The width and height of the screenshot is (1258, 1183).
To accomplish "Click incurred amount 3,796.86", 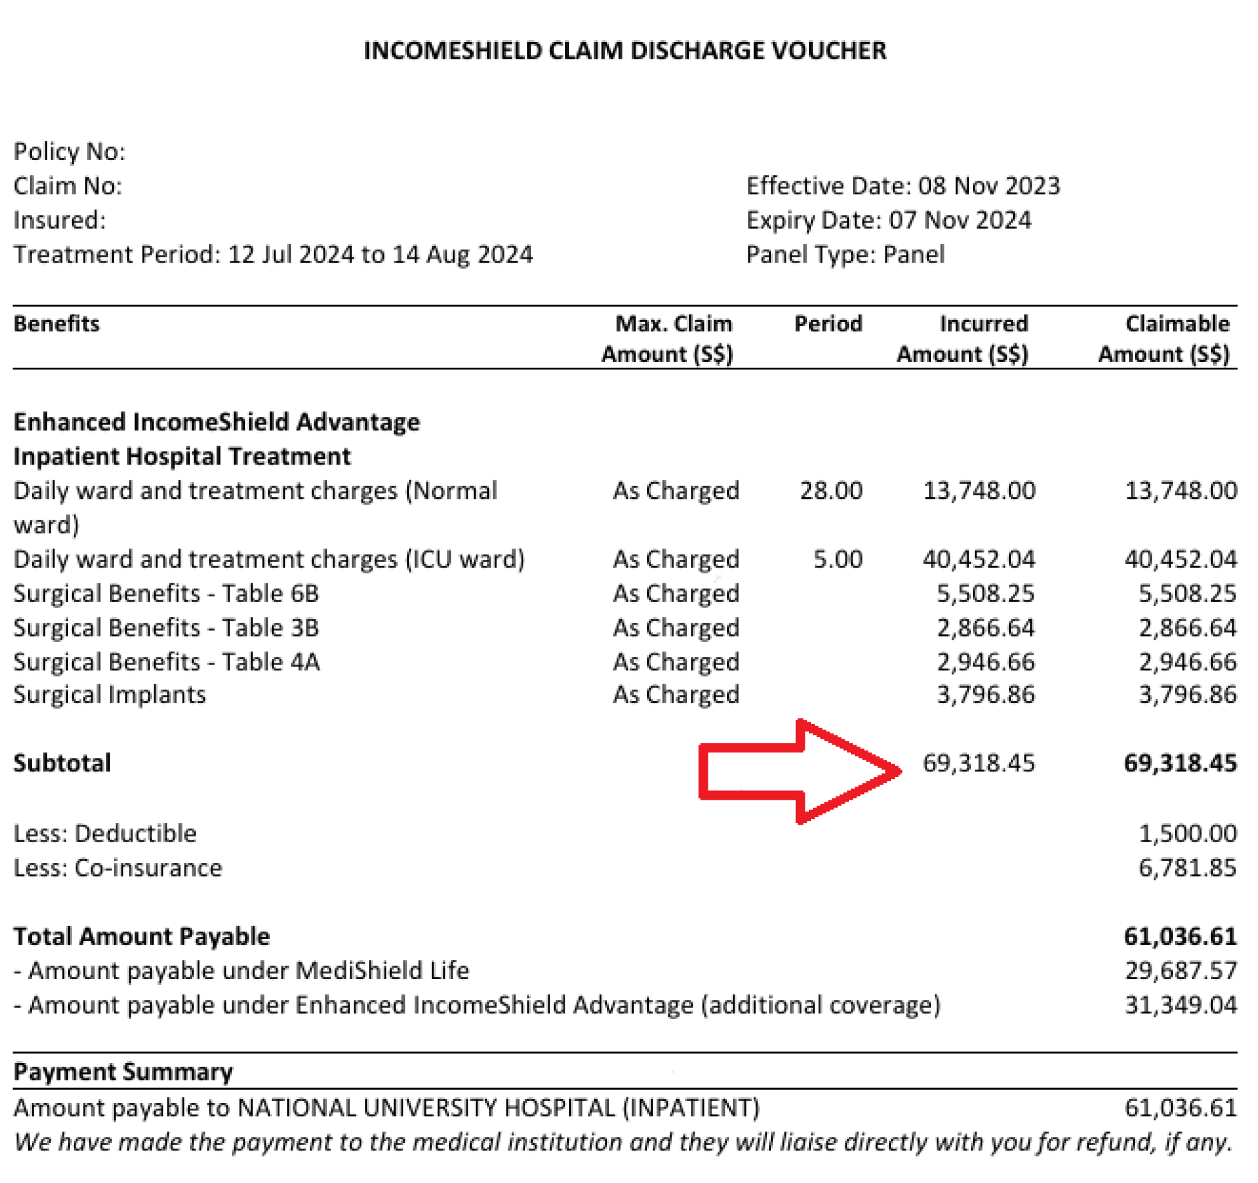I will click(985, 695).
